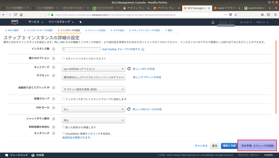The width and height of the screenshot is (279, 158).
Task: Enable CloudWatch 詳細モニタリング checkbox
Action: coord(63,133)
